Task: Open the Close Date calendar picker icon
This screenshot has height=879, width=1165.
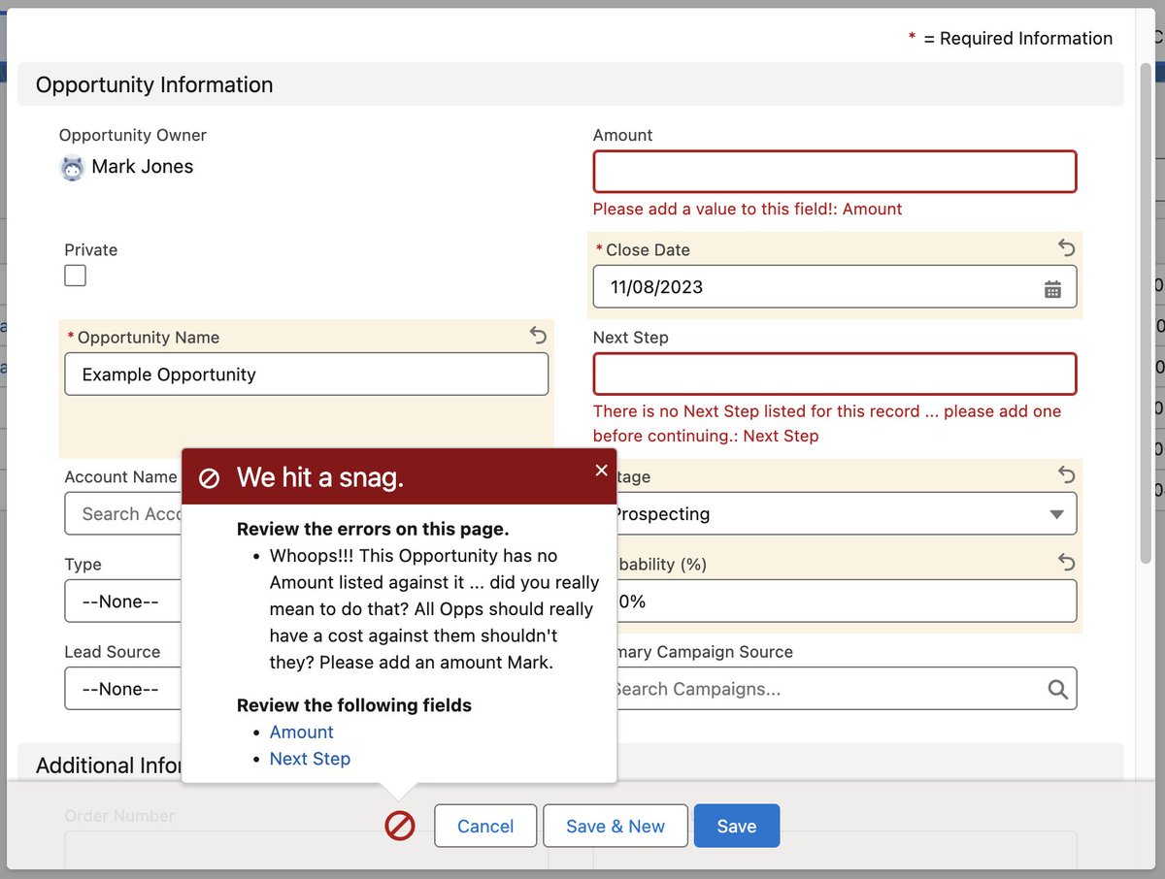Action: pos(1053,286)
